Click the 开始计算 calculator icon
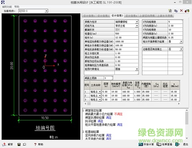 point(141,144)
